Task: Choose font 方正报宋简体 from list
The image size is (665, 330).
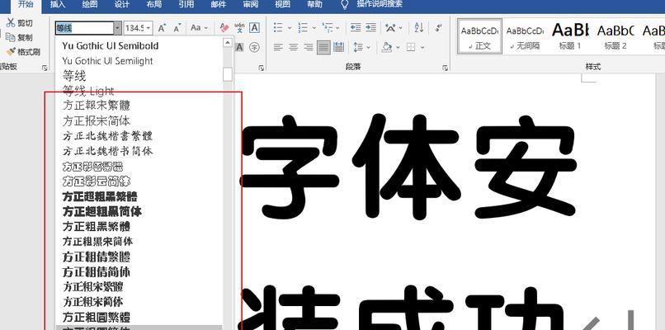Action: pyautogui.click(x=139, y=121)
